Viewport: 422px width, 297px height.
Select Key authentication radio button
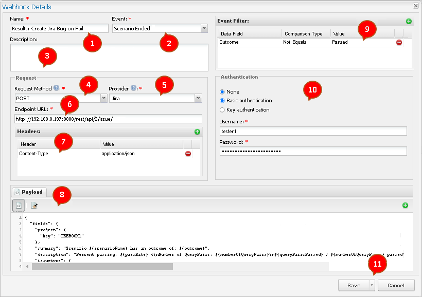222,109
